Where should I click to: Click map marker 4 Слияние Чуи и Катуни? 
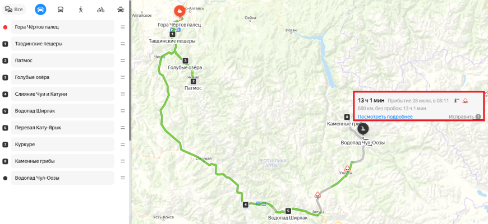tap(246, 205)
